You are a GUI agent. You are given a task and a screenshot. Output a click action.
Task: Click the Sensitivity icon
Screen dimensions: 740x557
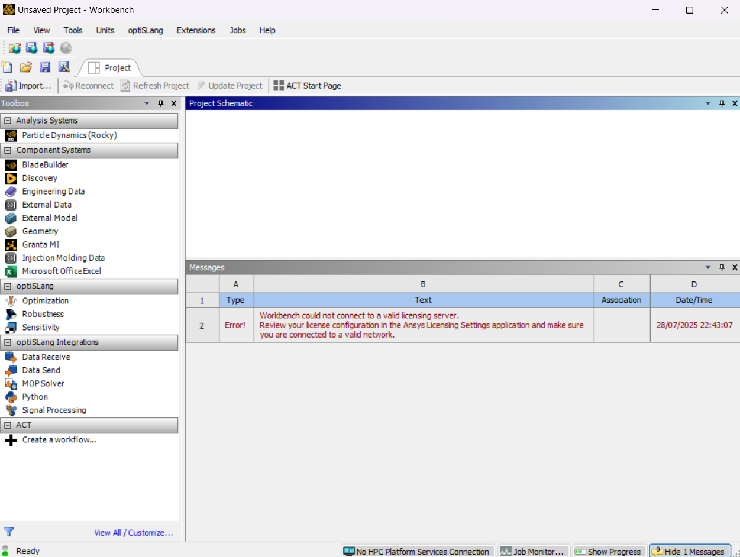click(11, 328)
